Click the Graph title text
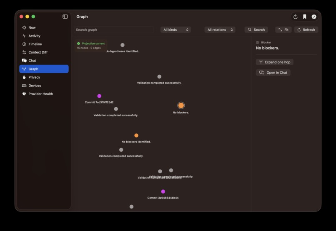This screenshot has width=336, height=231. click(x=82, y=17)
